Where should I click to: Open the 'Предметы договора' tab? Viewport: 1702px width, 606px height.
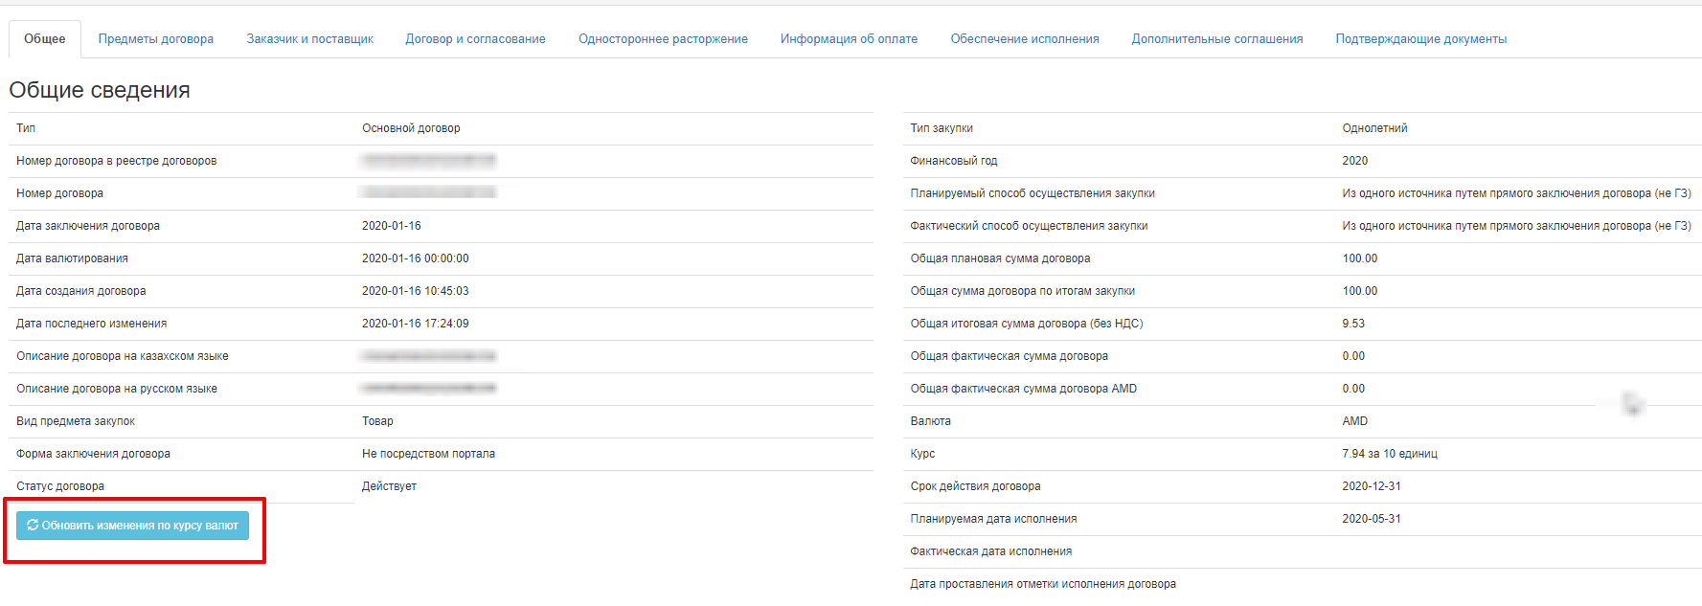click(156, 39)
